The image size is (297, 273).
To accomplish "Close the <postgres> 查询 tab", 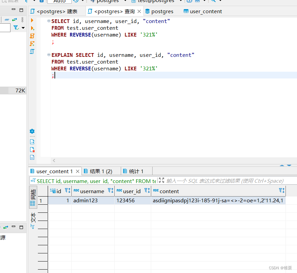I will pos(139,12).
